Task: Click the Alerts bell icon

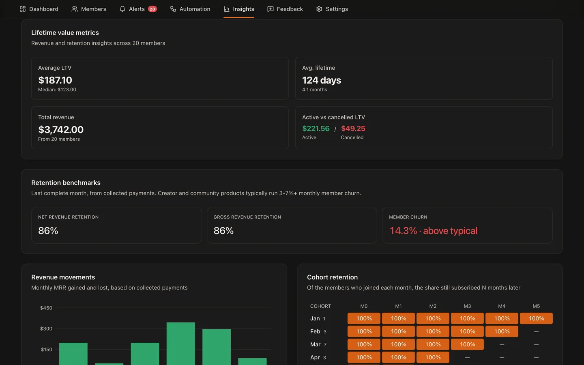Action: click(122, 9)
